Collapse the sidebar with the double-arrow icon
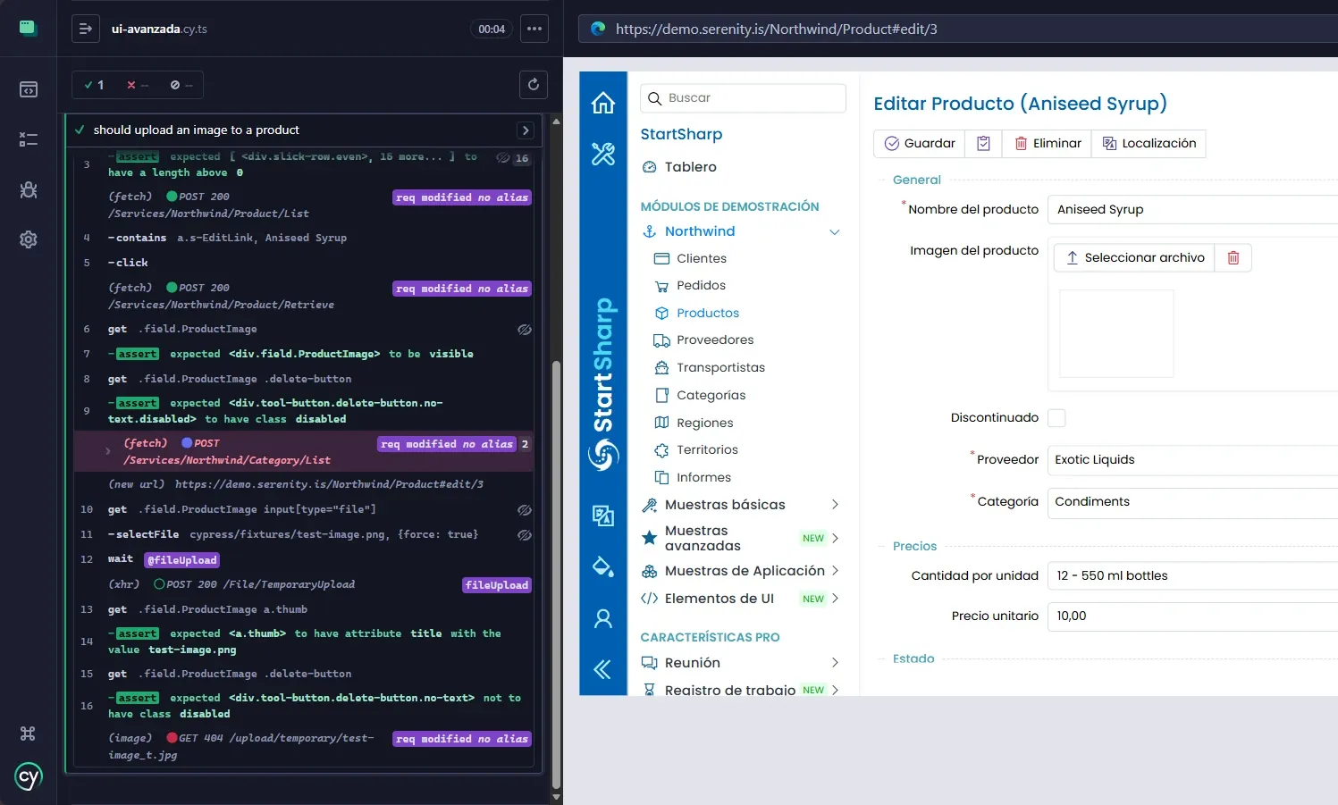This screenshot has width=1338, height=805. click(x=603, y=669)
